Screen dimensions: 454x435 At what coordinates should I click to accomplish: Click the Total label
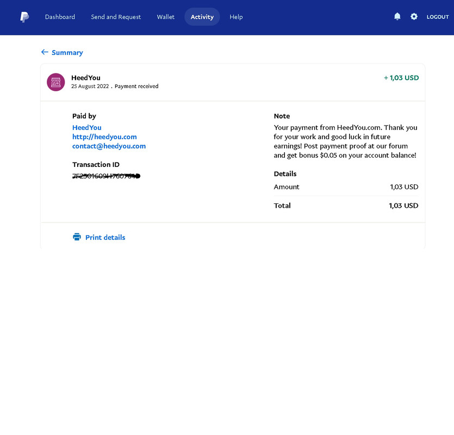pyautogui.click(x=282, y=206)
